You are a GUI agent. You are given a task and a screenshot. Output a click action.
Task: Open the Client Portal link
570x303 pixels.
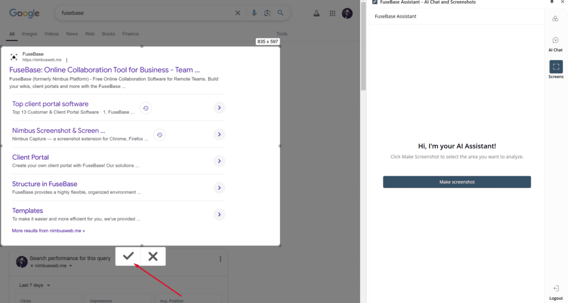pyautogui.click(x=31, y=157)
